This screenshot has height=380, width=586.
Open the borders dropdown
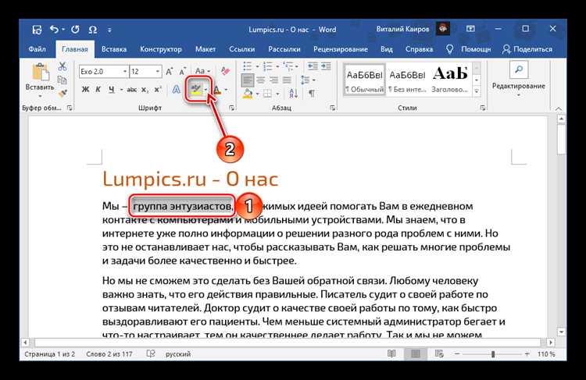coord(277,94)
